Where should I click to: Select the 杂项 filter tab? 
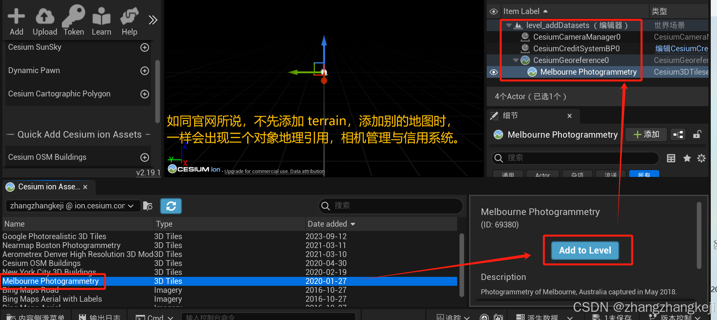(577, 174)
